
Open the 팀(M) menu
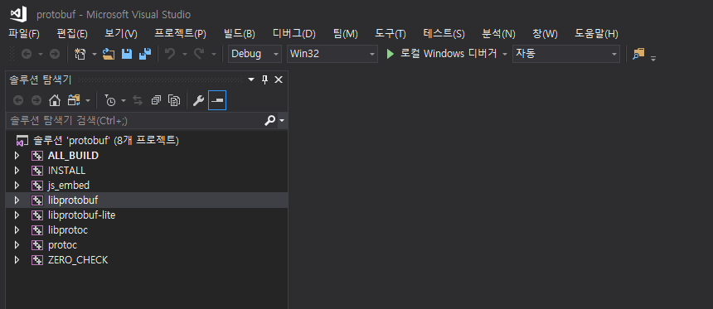[x=346, y=34]
